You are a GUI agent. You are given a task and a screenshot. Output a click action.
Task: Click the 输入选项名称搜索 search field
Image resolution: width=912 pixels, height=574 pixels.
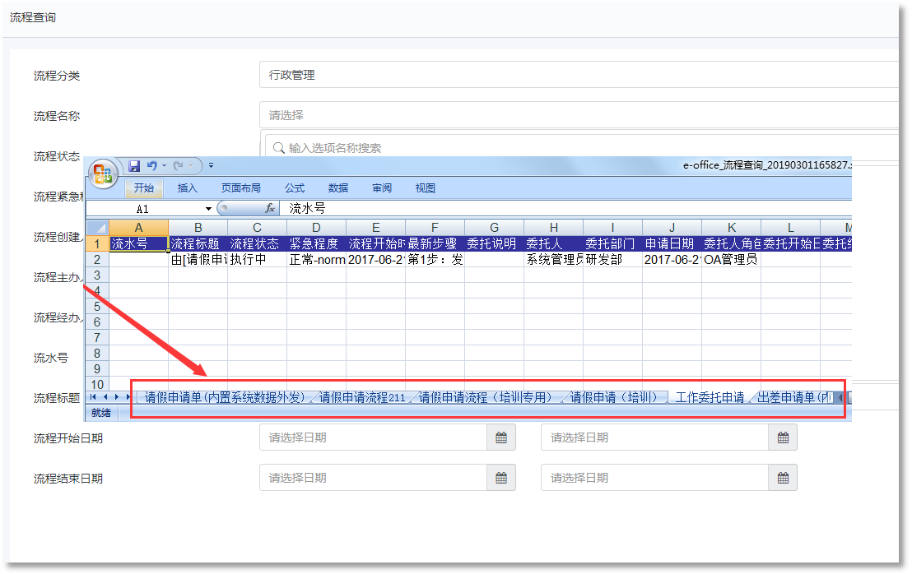(x=576, y=148)
